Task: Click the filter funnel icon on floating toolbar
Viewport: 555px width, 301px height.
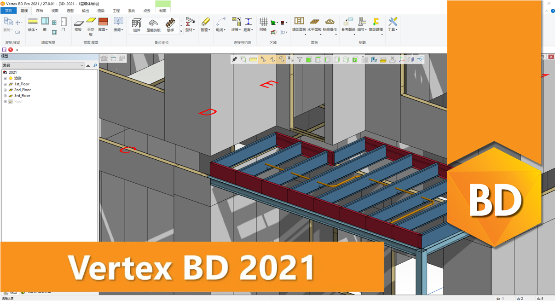Action: pyautogui.click(x=300, y=59)
